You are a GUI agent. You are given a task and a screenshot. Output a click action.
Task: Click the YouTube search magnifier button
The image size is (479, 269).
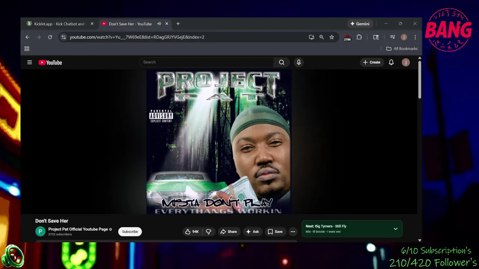click(281, 62)
